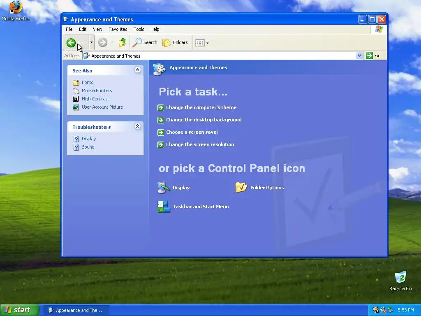Viewport: 421px width, 316px height.
Task: Click the Windows flag logo in menu bar
Action: click(379, 29)
